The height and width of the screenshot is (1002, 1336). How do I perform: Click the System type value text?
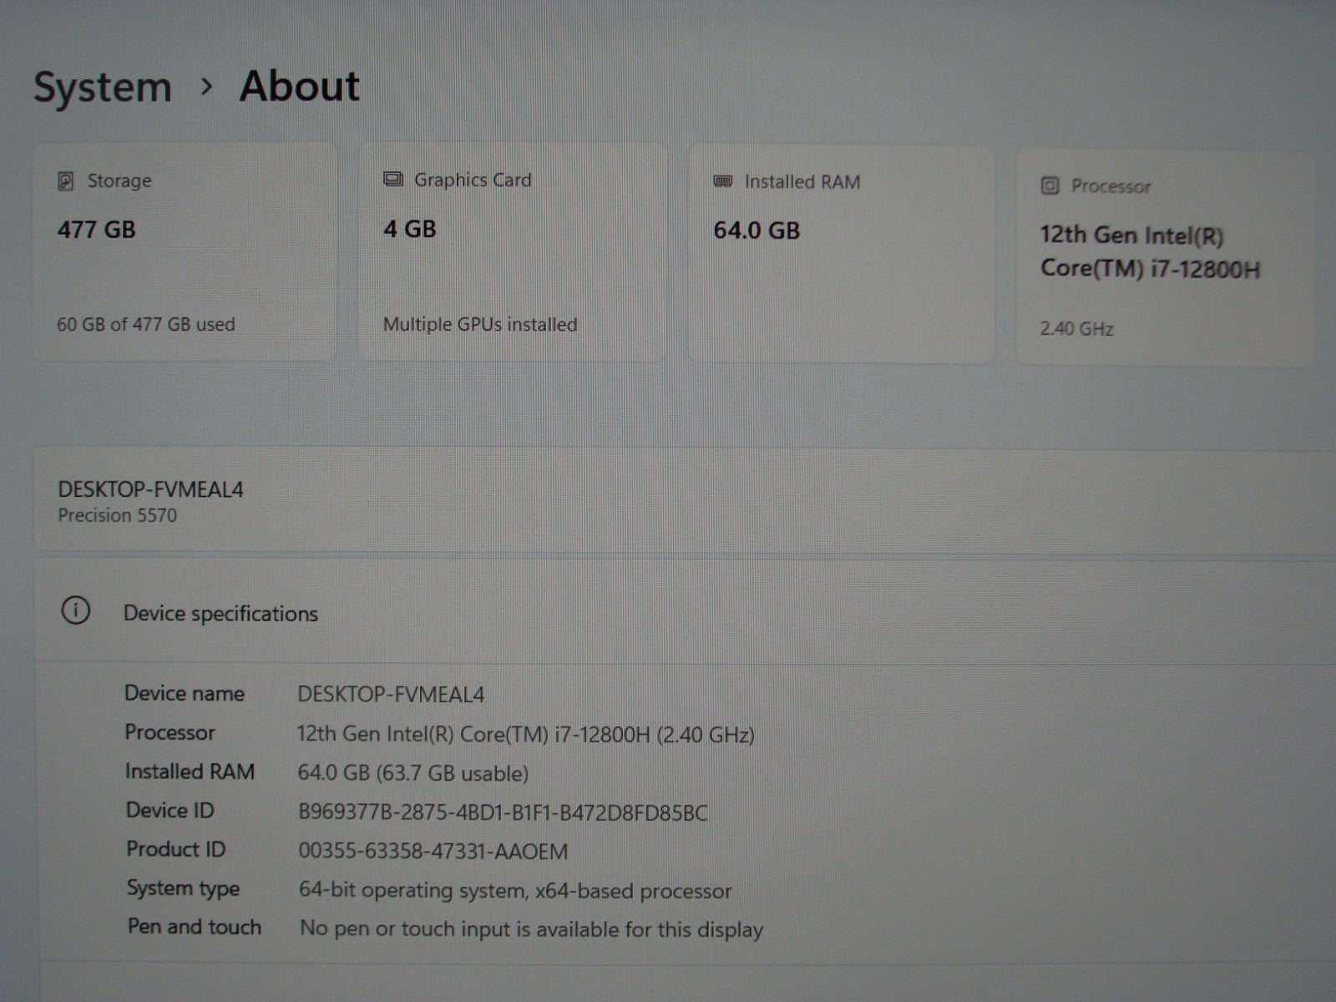coord(514,891)
